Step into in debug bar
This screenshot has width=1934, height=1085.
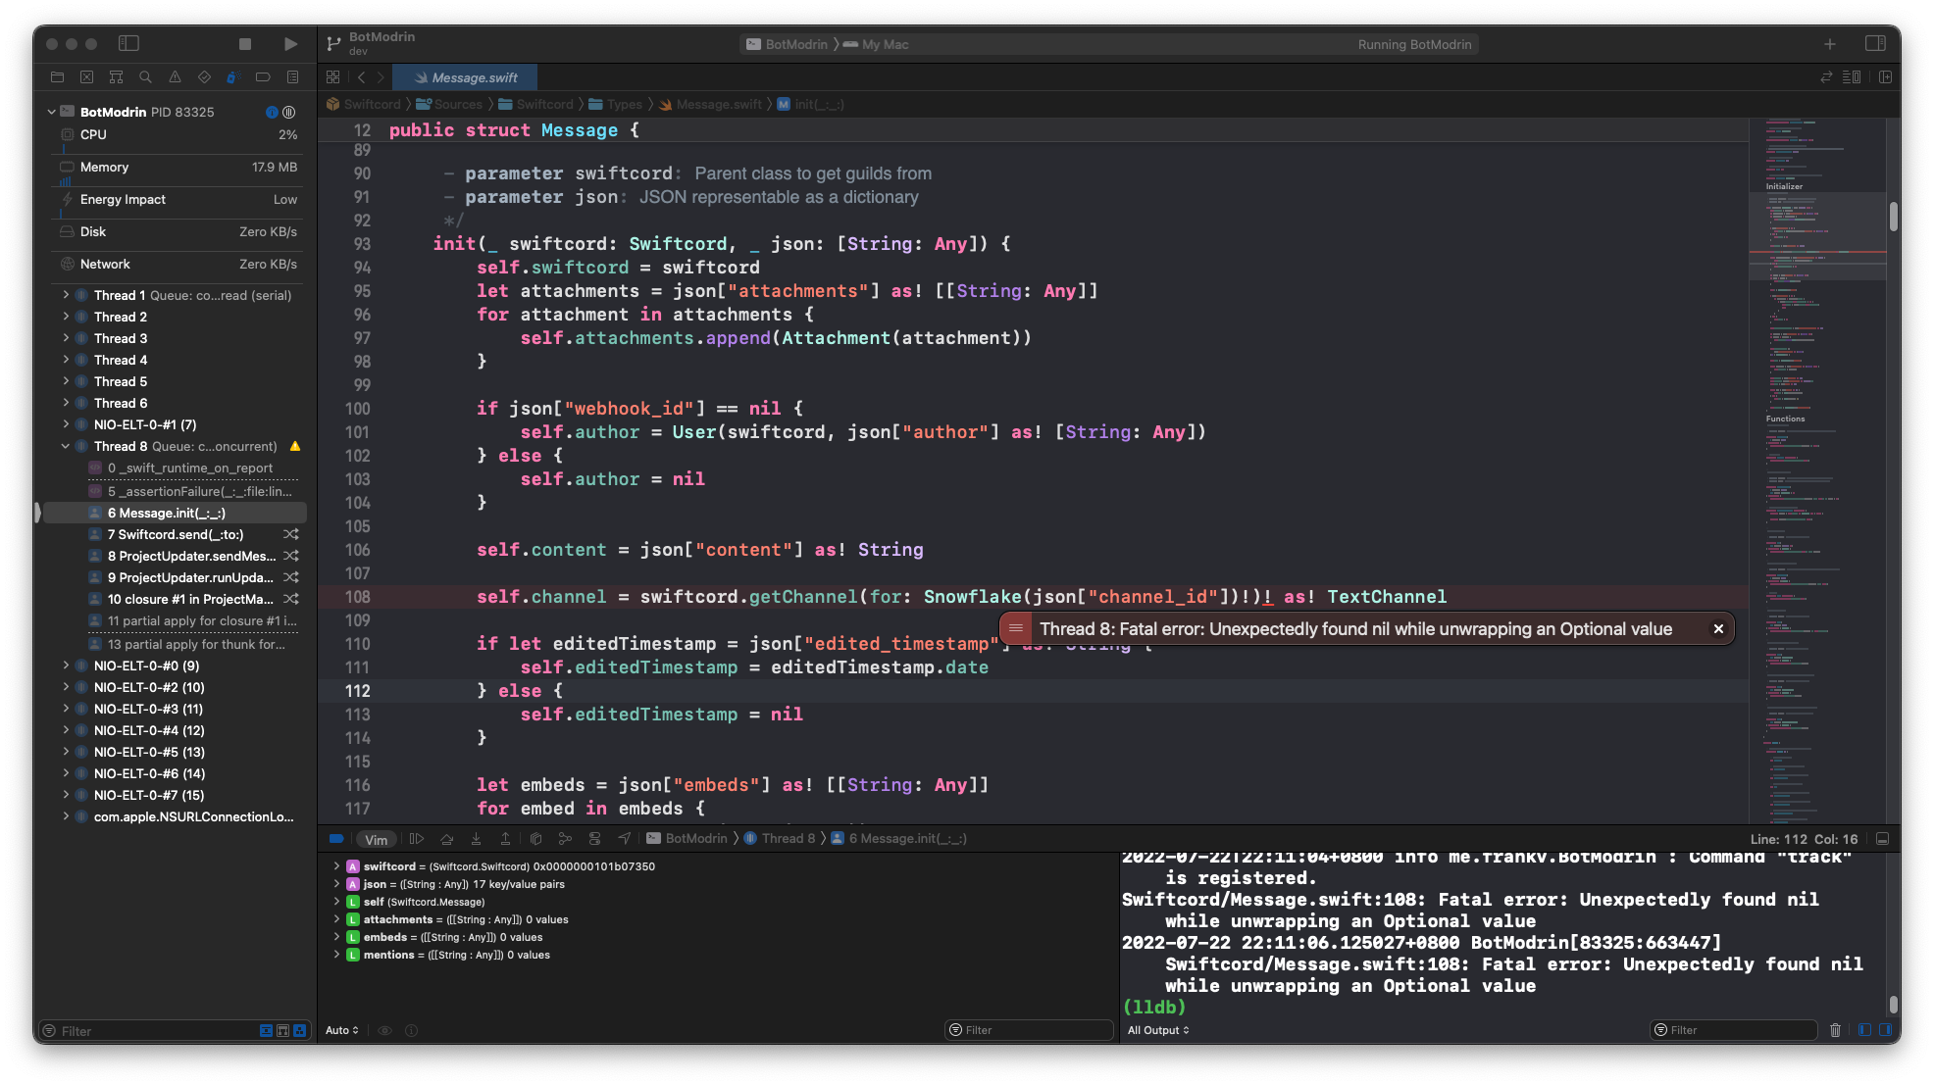476,839
